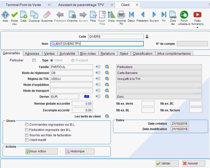Screen dimensions: 210x168
Task: Click the Euro flag icon beside Devise
Action: coord(87,97)
